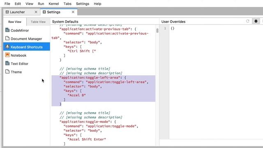Screen dimensions: 263x148
Task: Open the View menu
Action: (29, 4)
